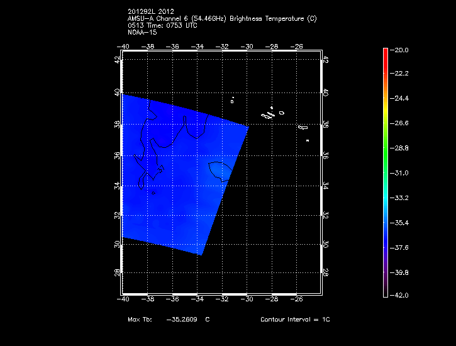Click the purple bottom end of the color bar

point(386,289)
